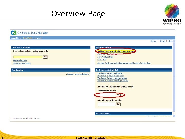Click the CA logo icon

14,33
